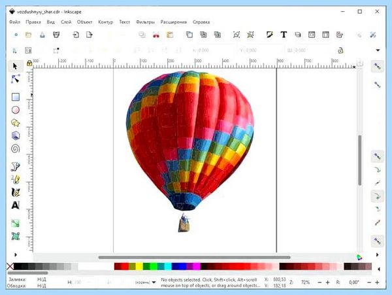
Task: Toggle the guides lock at ruler corner
Action: click(x=29, y=63)
